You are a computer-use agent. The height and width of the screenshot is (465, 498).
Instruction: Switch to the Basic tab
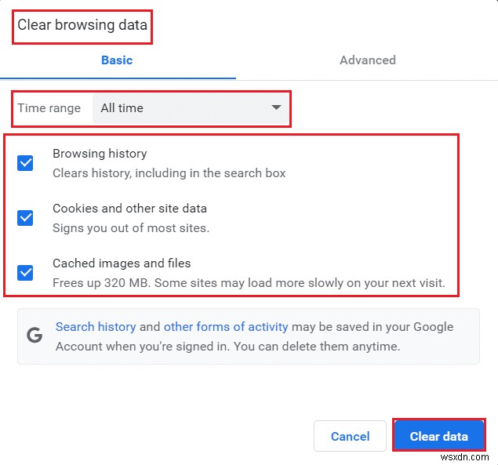click(x=117, y=60)
